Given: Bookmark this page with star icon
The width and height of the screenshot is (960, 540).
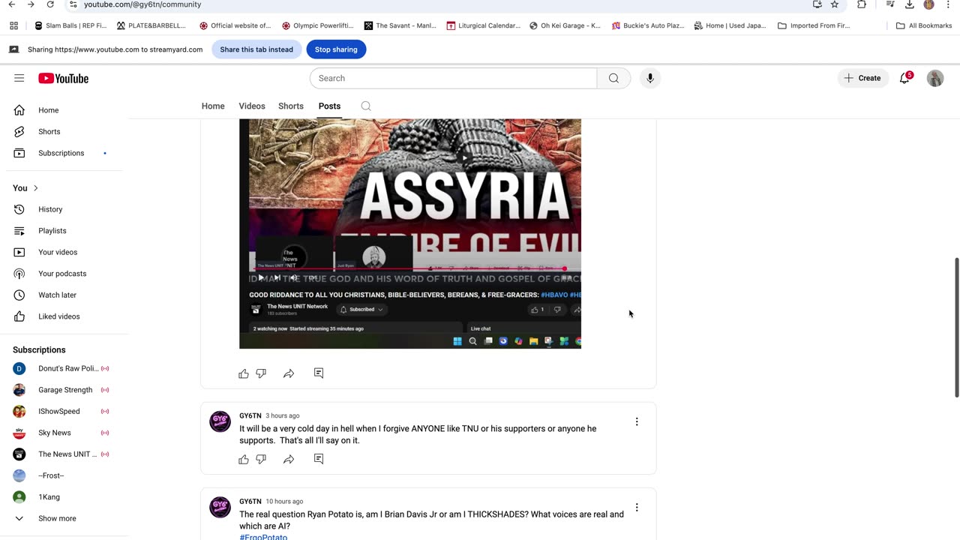Looking at the screenshot, I should [x=835, y=4].
